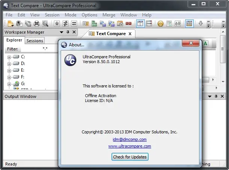The image size is (229, 170).
Task: Pin the Workspace Manager panel
Action: [68, 32]
